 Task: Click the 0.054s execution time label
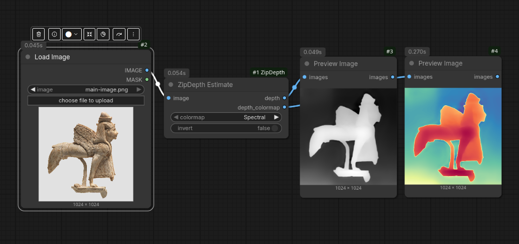(x=177, y=73)
